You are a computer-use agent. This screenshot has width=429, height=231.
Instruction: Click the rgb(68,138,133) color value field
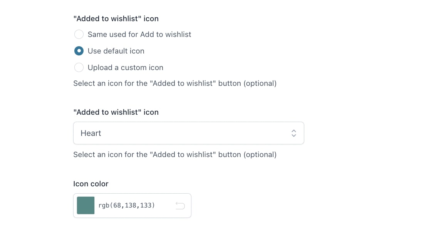127,205
